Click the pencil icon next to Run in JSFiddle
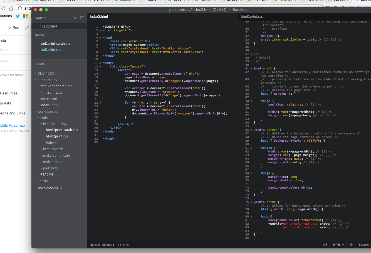 coord(27,27)
